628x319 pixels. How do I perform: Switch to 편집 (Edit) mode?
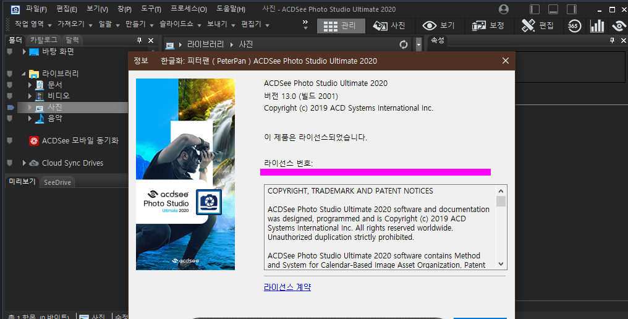pos(538,26)
